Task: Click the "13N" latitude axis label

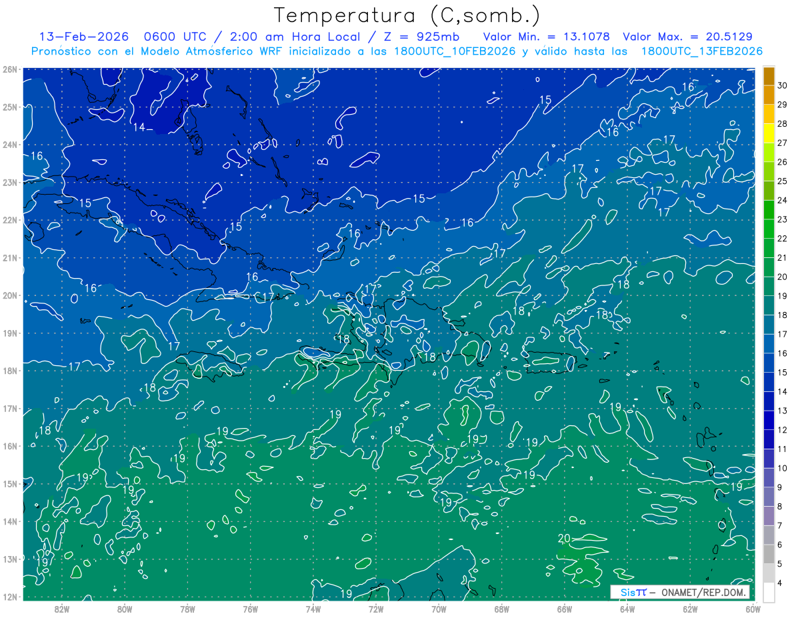Action: [9, 559]
